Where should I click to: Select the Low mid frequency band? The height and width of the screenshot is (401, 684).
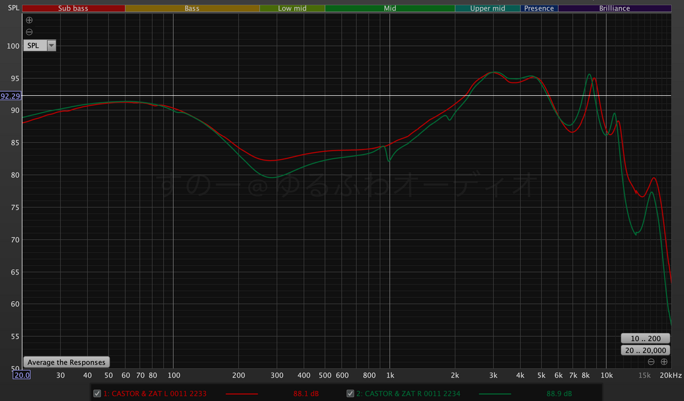292,9
